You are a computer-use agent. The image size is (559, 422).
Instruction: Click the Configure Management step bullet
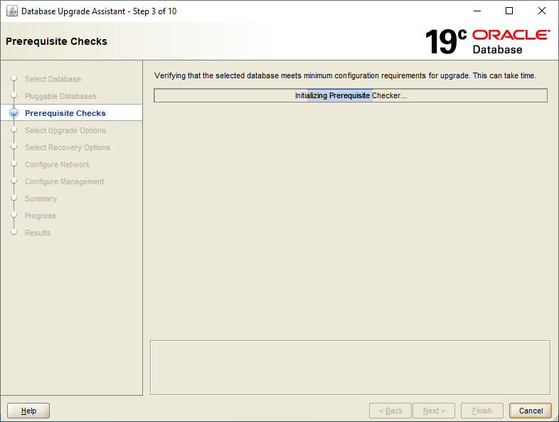coord(14,181)
